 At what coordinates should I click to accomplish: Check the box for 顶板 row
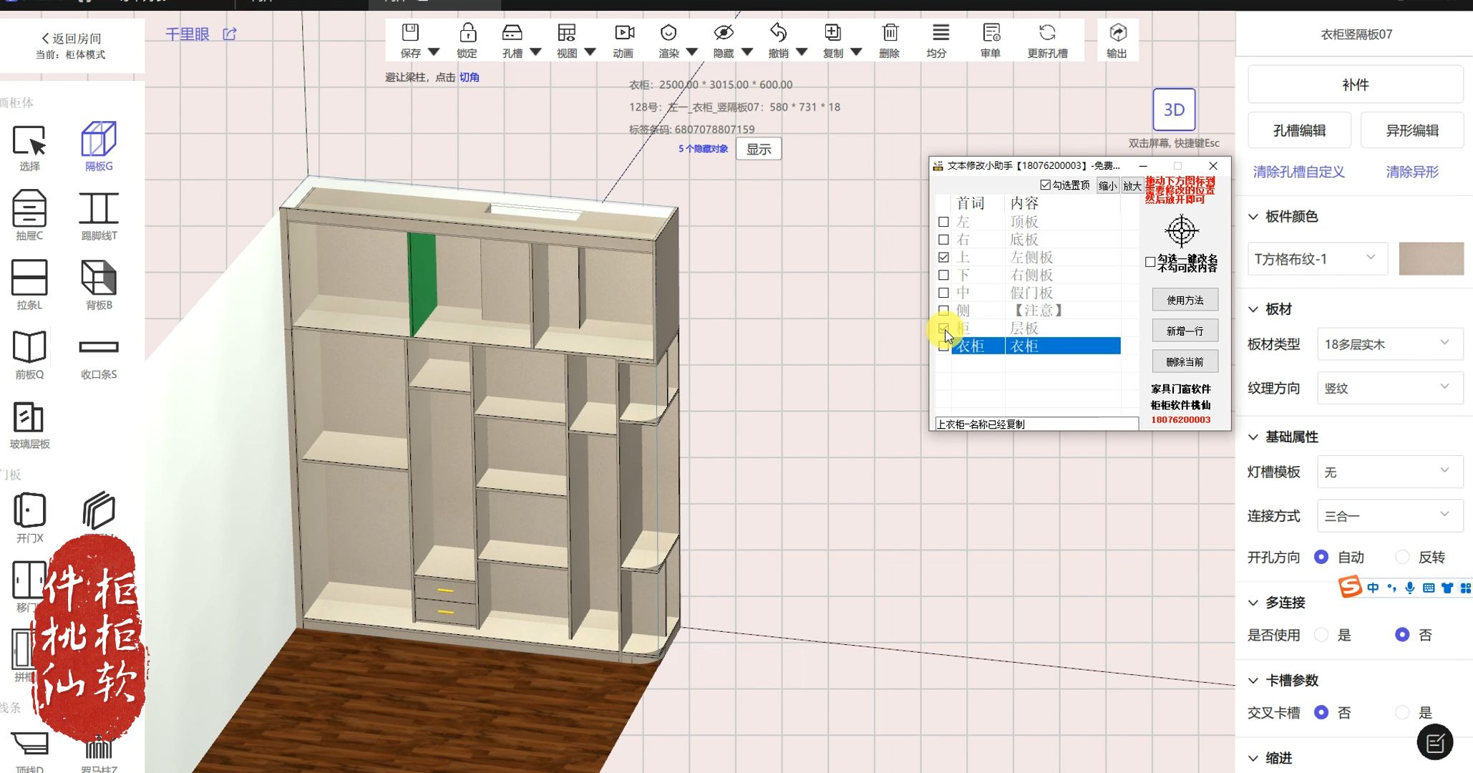(943, 222)
